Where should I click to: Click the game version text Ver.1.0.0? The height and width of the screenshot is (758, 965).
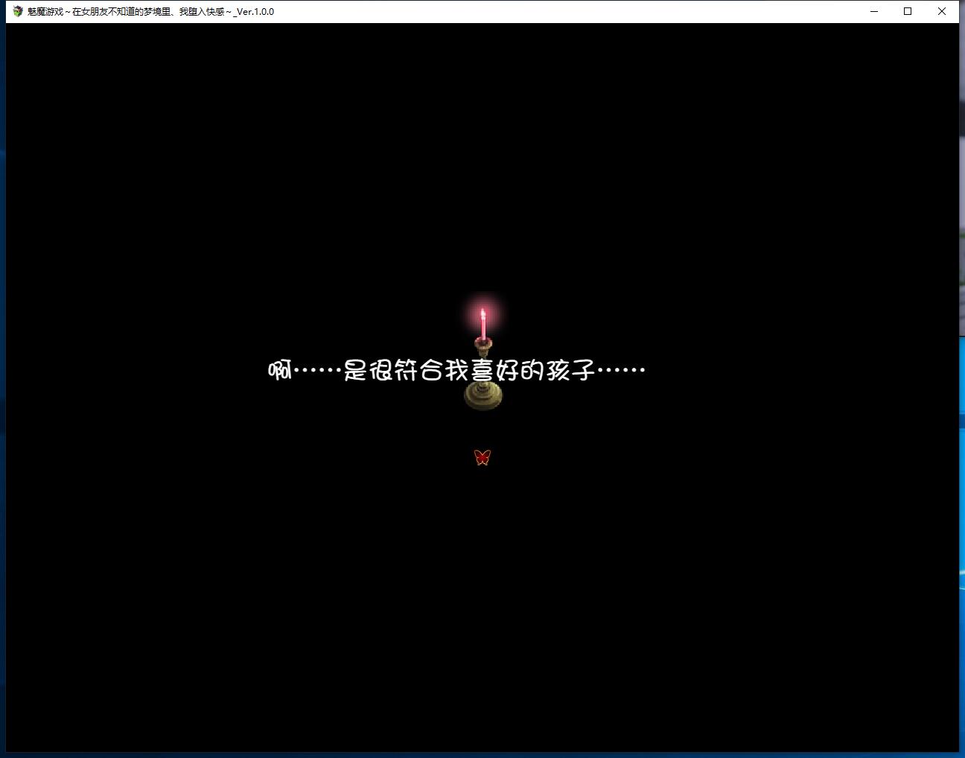tap(256, 12)
